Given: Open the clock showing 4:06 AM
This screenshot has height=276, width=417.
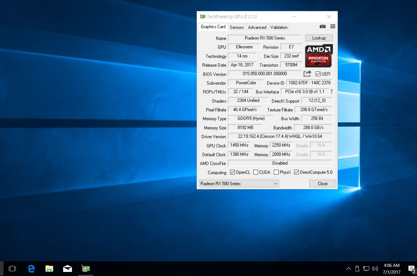Looking at the screenshot, I should [391, 268].
